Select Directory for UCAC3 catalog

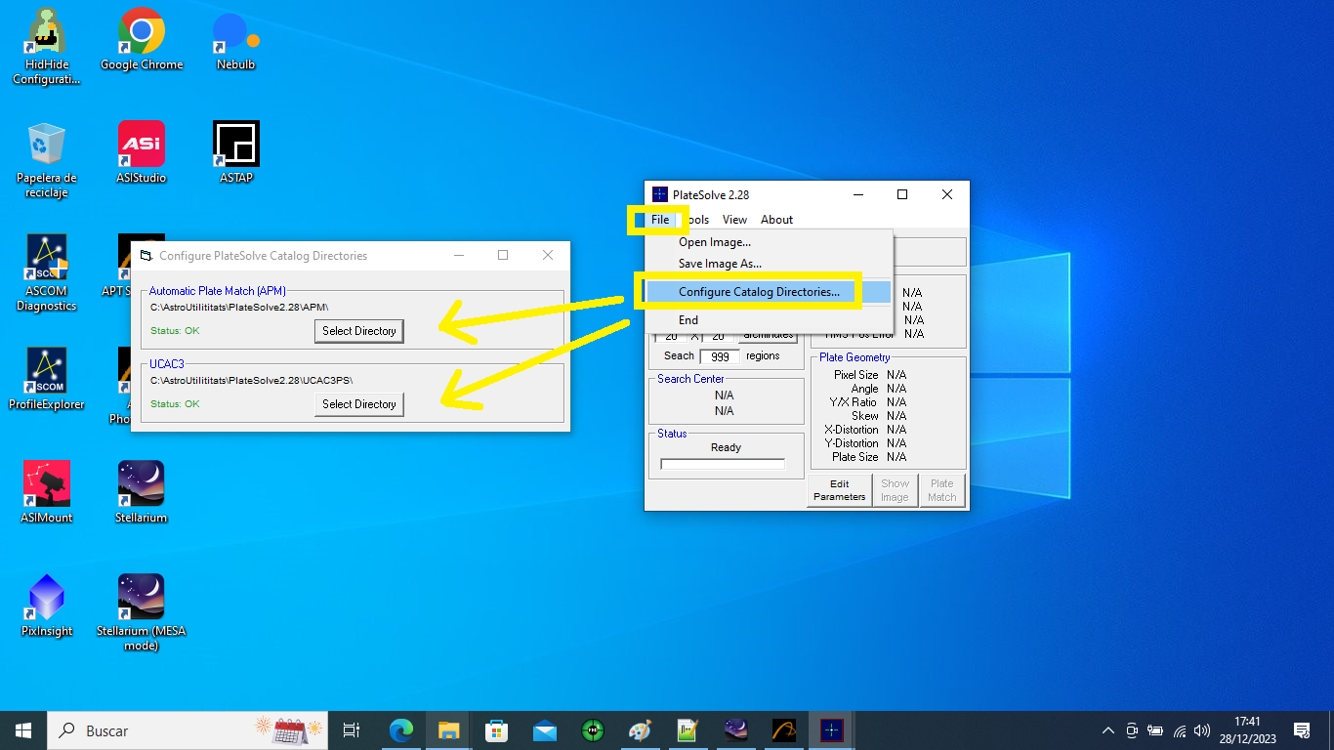click(358, 404)
